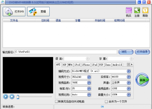The width and height of the screenshot is (152, 109).
Task: Start conversion with the green 转换 button
Action: (x=142, y=80)
